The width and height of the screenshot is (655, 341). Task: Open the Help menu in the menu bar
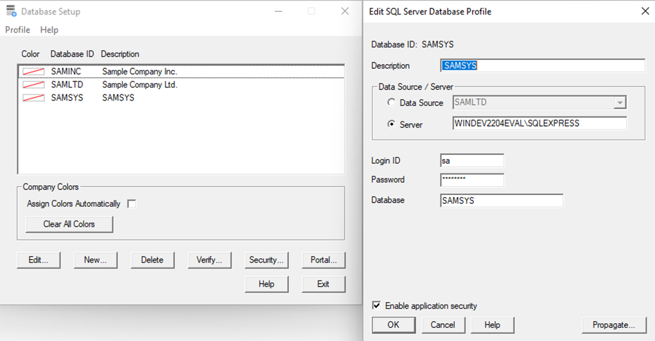click(49, 30)
